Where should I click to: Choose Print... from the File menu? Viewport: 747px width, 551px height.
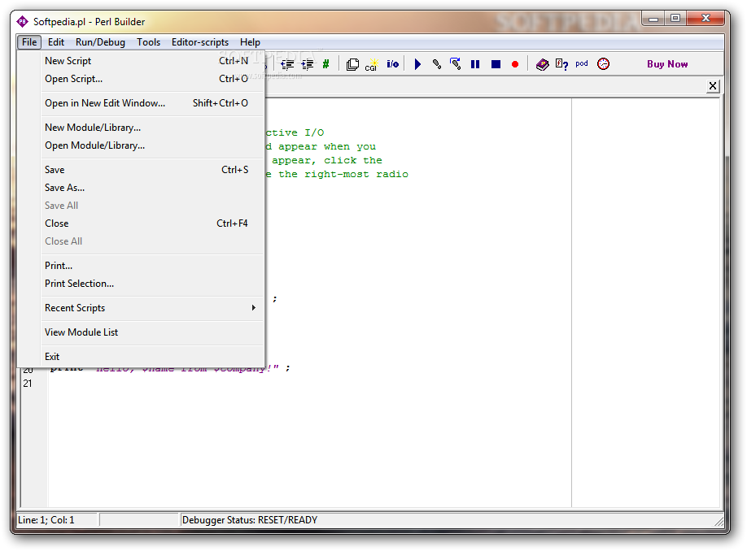pos(152,266)
